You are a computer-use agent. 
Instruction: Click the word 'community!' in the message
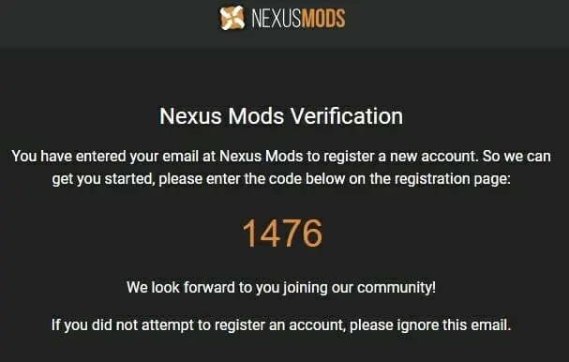(397, 288)
